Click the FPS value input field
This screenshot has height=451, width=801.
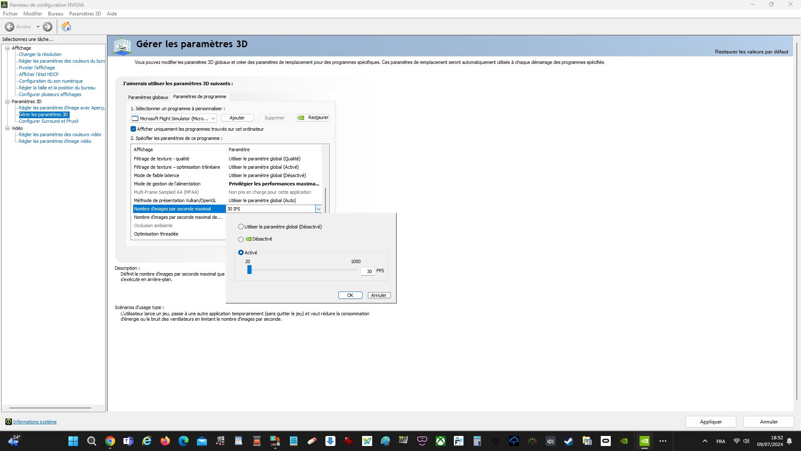pos(368,271)
